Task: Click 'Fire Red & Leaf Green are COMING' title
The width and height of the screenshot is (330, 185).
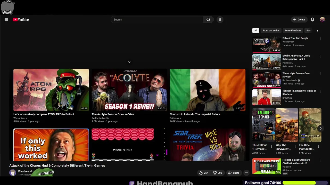Action: pos(296,161)
